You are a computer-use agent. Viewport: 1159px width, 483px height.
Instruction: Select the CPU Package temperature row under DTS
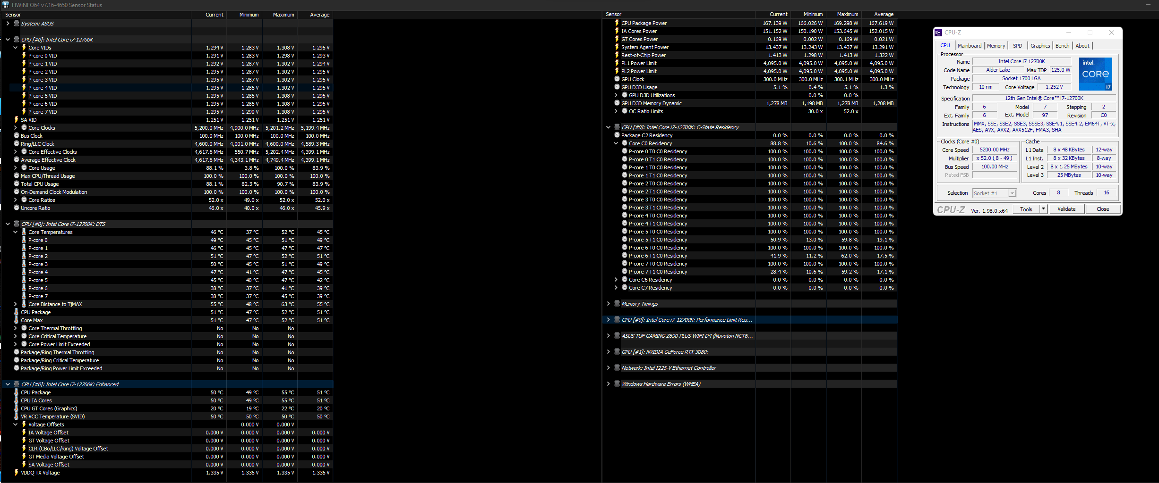(168, 312)
